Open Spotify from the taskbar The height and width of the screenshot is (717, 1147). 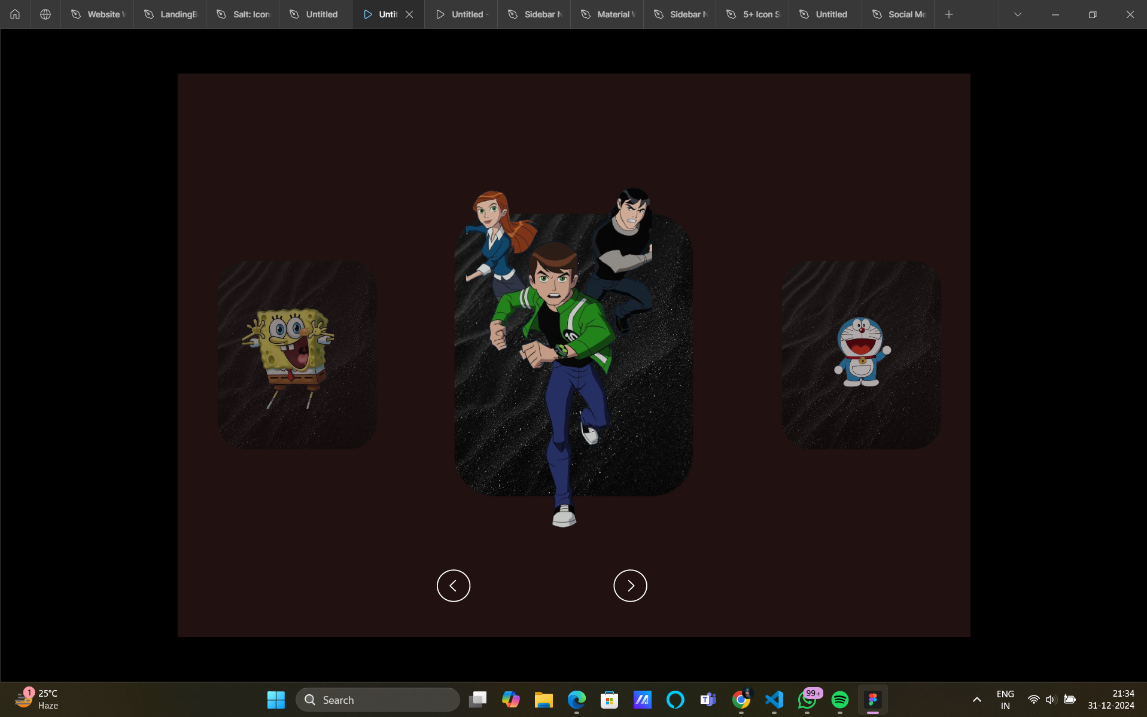(x=840, y=700)
